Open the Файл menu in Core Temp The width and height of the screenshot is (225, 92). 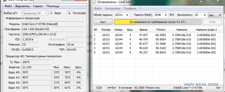[8, 6]
